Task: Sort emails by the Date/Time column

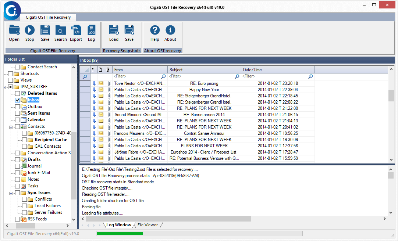Action: point(278,70)
